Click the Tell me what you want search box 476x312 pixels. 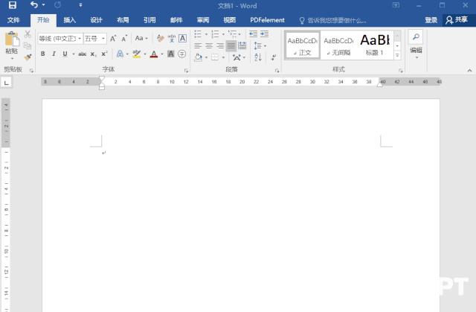(x=332, y=20)
